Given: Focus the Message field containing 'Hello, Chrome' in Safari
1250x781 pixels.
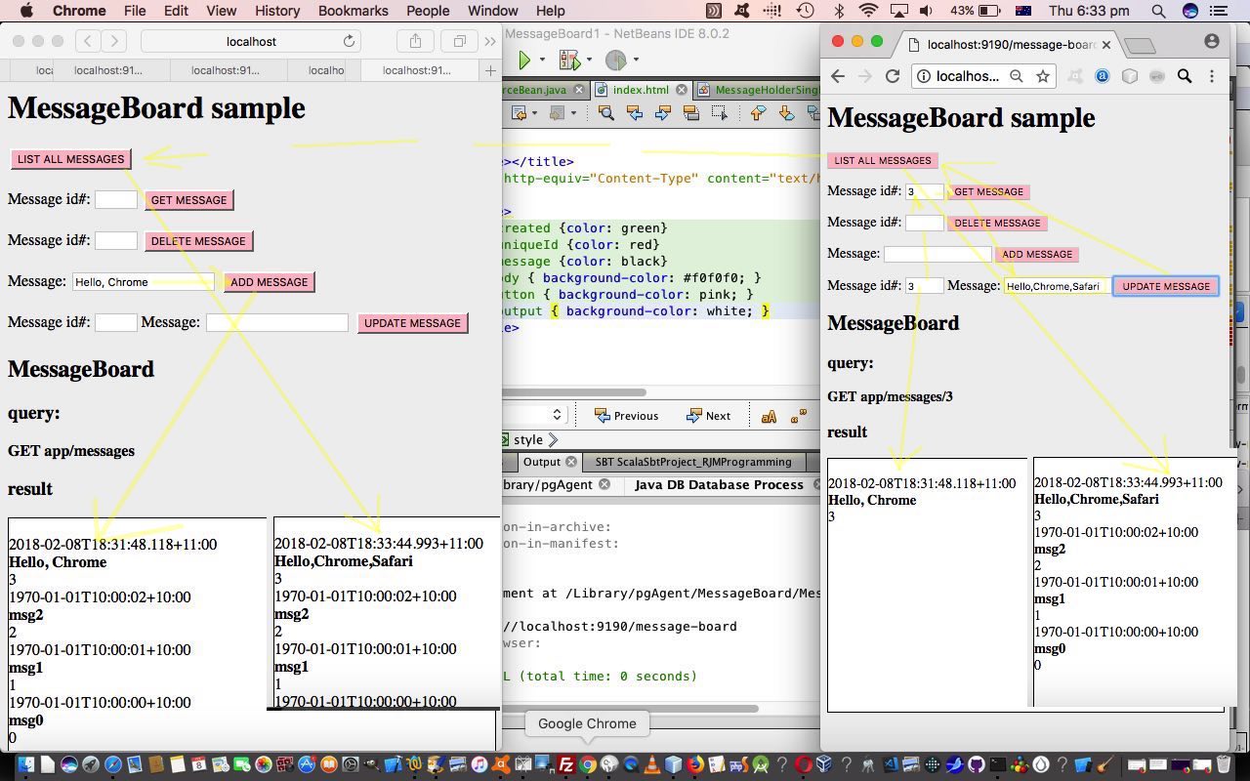Looking at the screenshot, I should [x=143, y=281].
